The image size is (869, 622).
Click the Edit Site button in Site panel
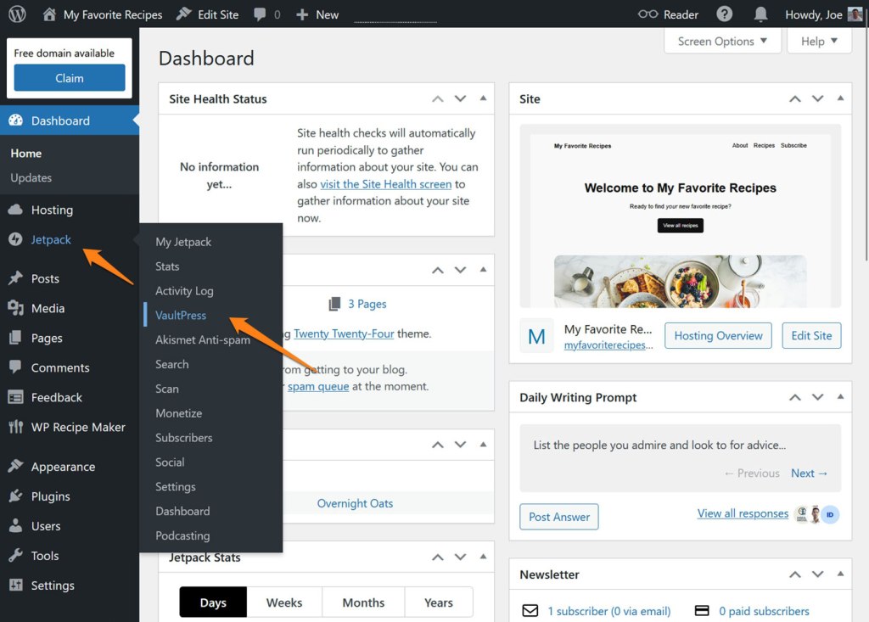(811, 335)
